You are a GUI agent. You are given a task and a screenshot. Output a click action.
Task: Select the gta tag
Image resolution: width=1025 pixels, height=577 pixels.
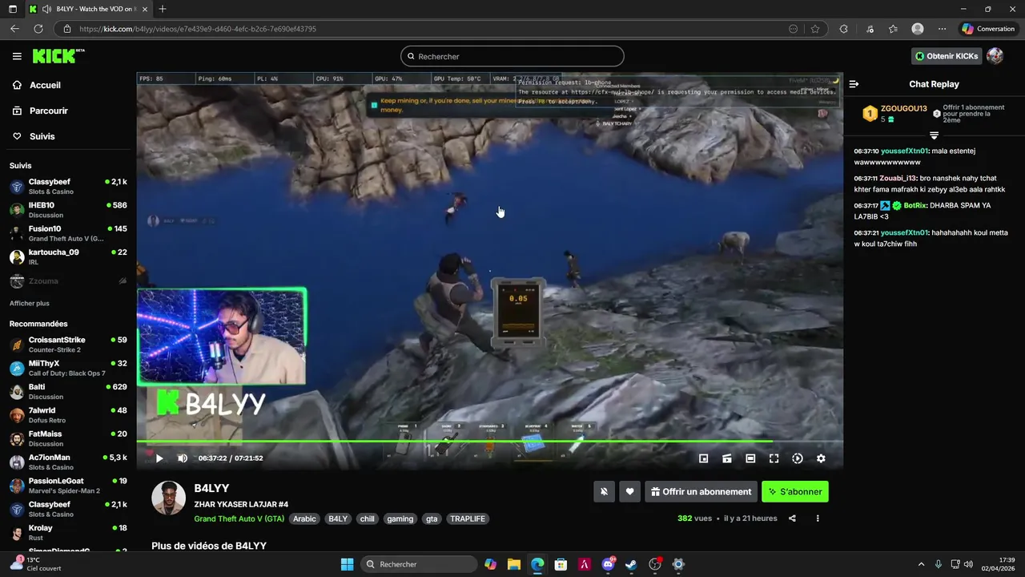(432, 518)
